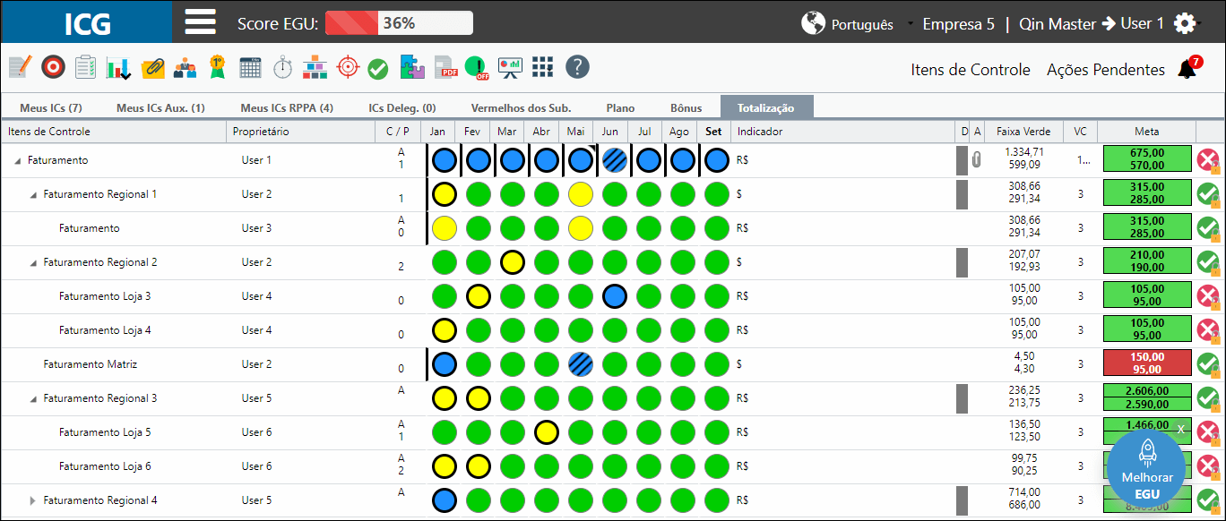Toggle the green alert OFF icon
The width and height of the screenshot is (1226, 521).
pos(477,67)
